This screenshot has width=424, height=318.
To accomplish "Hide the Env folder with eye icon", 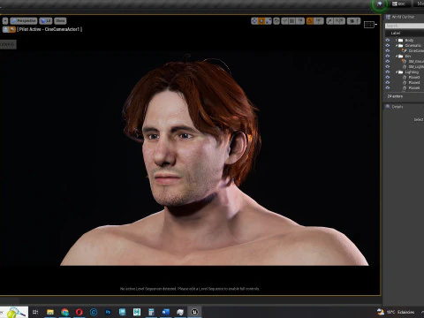I will point(388,56).
